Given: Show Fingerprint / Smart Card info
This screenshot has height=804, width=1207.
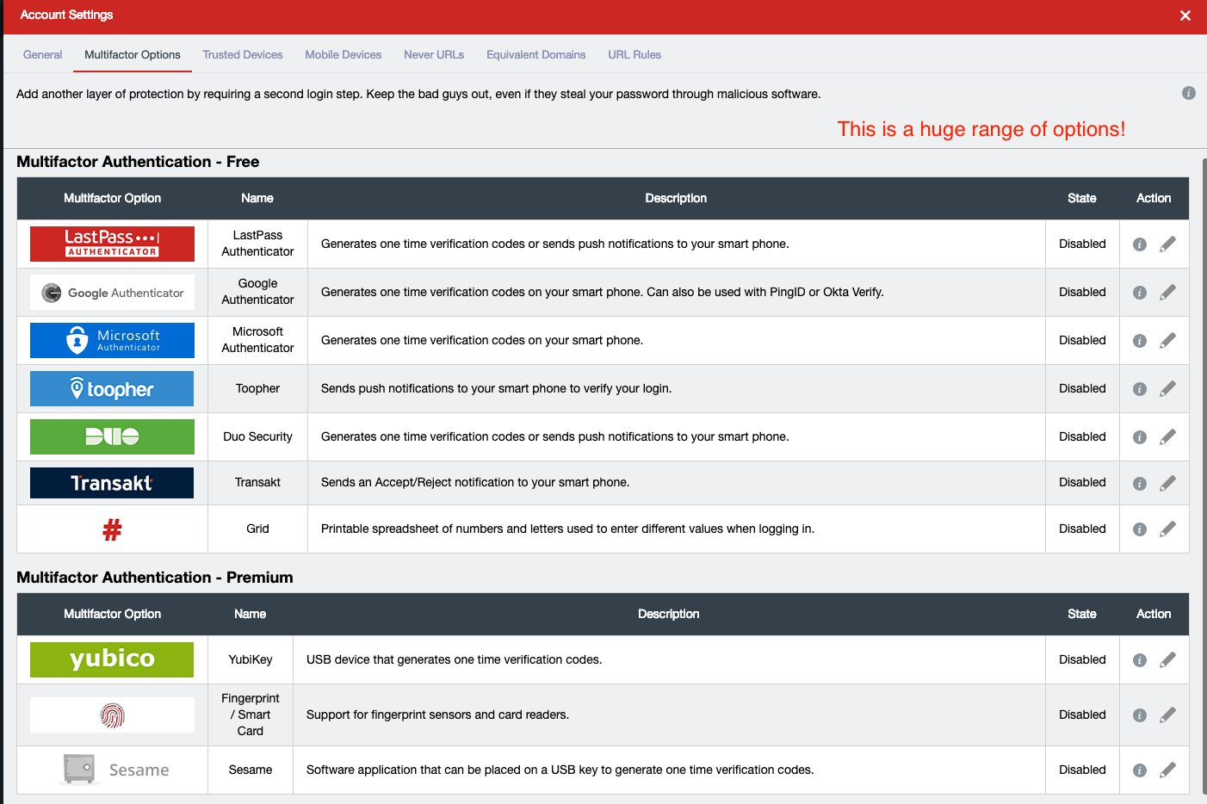Looking at the screenshot, I should pos(1140,715).
